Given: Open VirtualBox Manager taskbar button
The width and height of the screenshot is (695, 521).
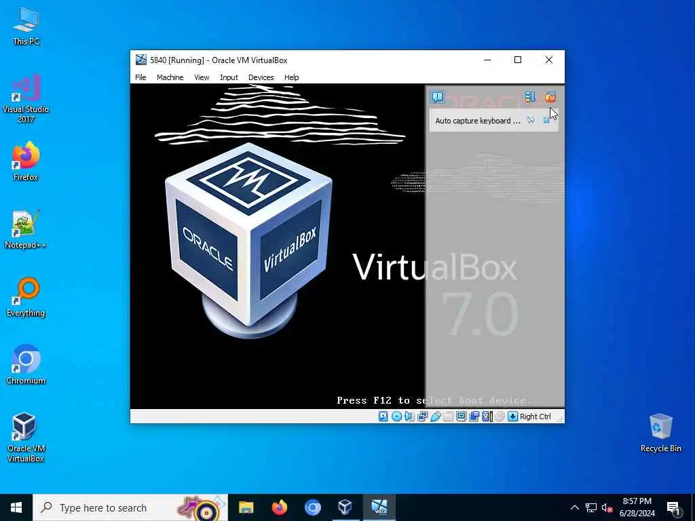Looking at the screenshot, I should [345, 507].
